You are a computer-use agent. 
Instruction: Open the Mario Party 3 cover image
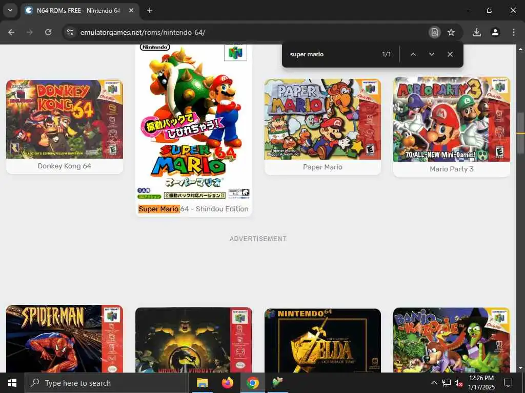tap(451, 119)
